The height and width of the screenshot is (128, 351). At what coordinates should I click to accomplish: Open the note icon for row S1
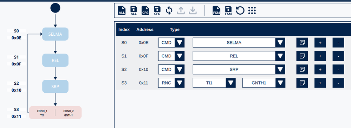302,56
